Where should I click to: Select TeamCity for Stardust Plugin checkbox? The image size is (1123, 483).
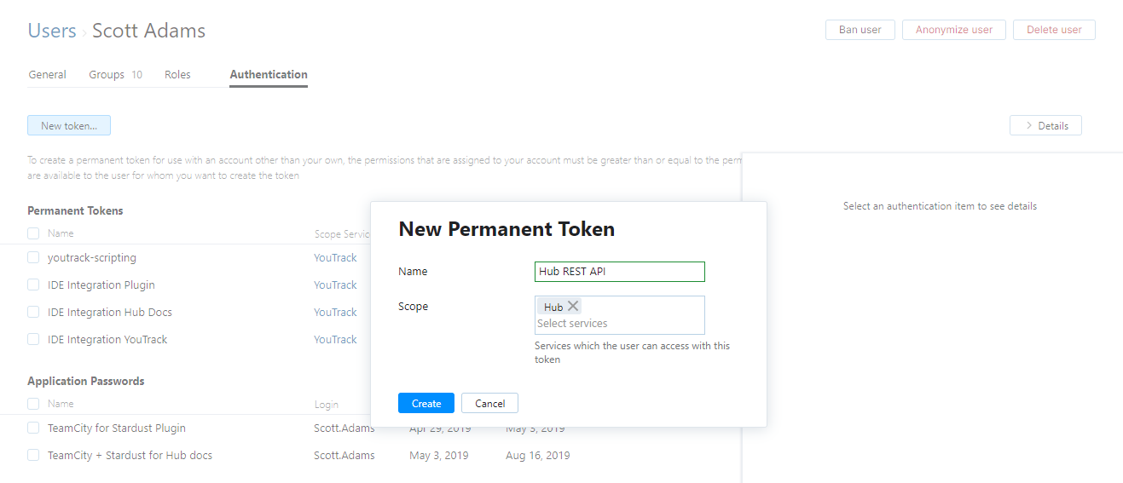point(33,428)
